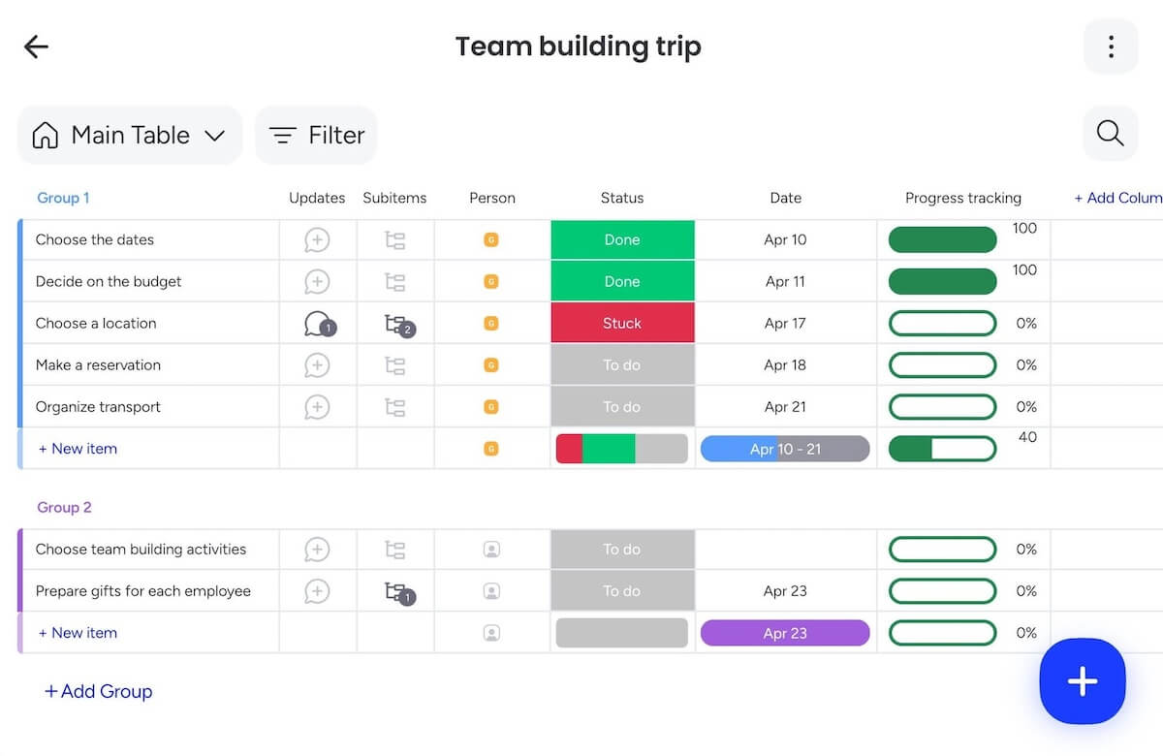Click the Add Group link
Image resolution: width=1163 pixels, height=756 pixels.
pyautogui.click(x=99, y=691)
